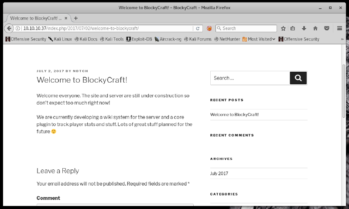Image resolution: width=349 pixels, height=209 pixels.
Task: Click the bookmark star icon
Action: [x=283, y=28]
